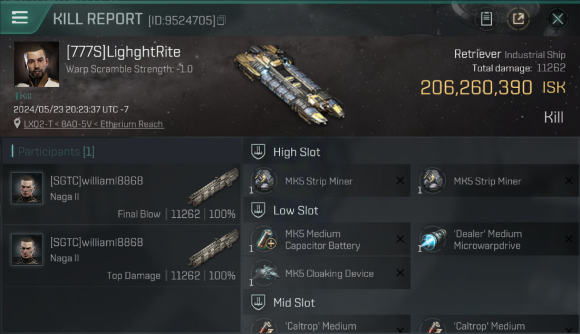
Task: Click LighghtRite's character portrait
Action: coord(37,64)
